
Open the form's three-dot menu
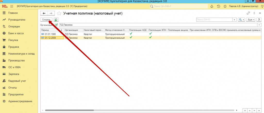coord(254,13)
